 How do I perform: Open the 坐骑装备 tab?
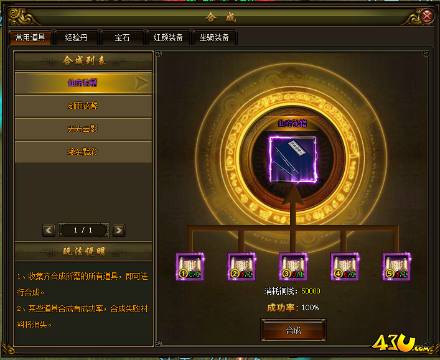pyautogui.click(x=214, y=37)
